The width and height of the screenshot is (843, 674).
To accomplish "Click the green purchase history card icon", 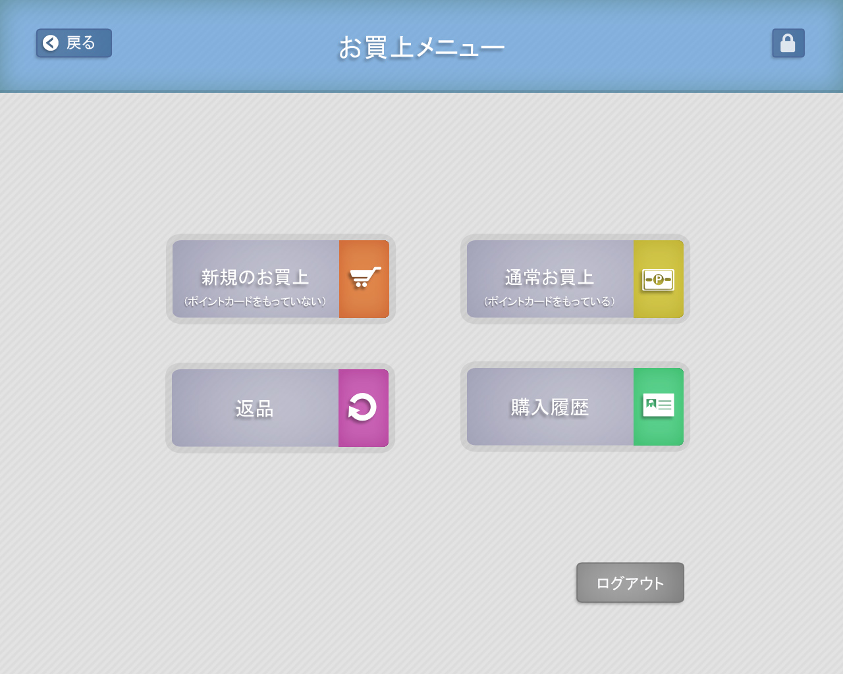I will (x=658, y=406).
